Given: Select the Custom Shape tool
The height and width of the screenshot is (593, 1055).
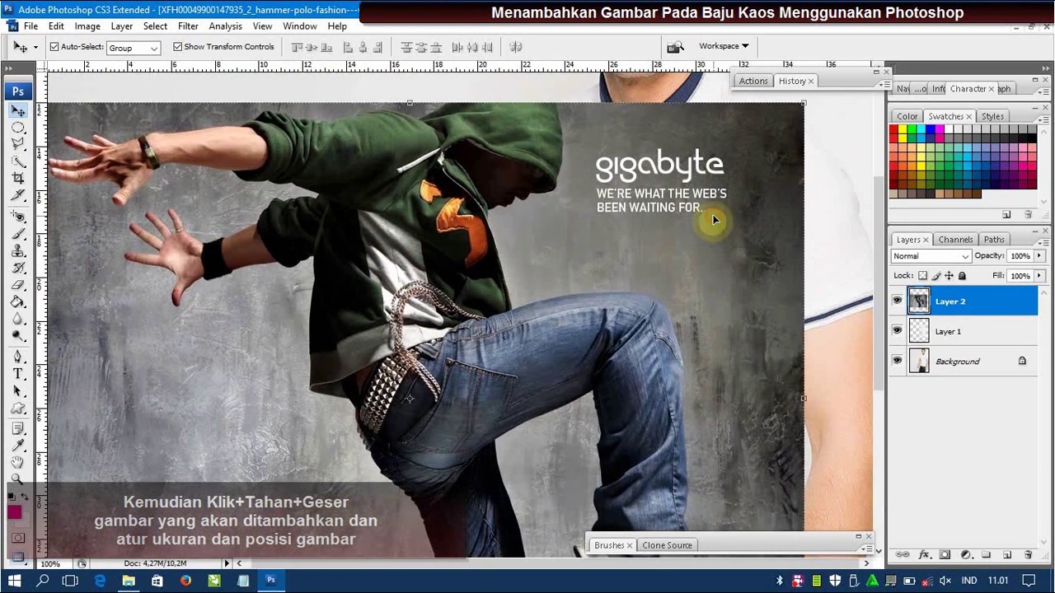Looking at the screenshot, I should pos(18,408).
